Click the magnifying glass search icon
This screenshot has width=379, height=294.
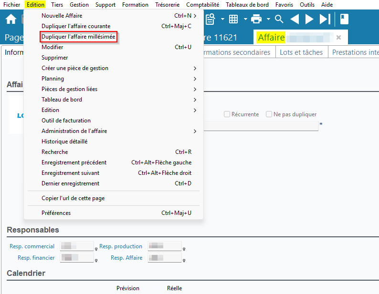pyautogui.click(x=279, y=19)
